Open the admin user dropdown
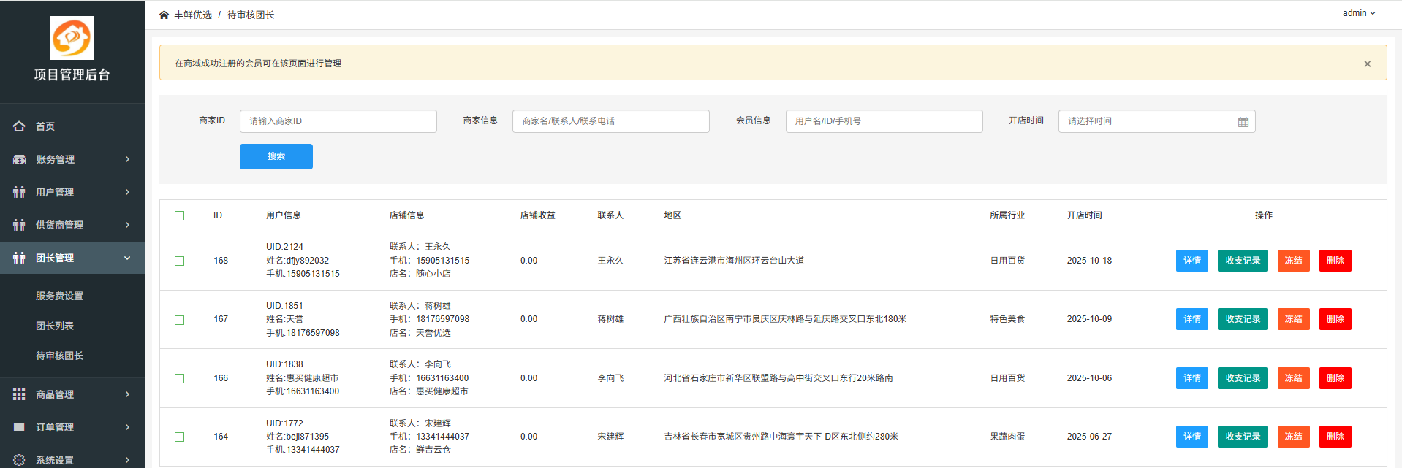The height and width of the screenshot is (468, 1402). 1359,13
